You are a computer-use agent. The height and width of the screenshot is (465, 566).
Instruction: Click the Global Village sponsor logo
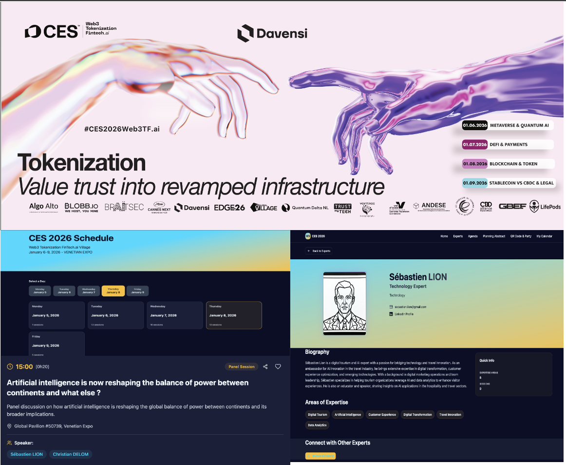point(264,207)
